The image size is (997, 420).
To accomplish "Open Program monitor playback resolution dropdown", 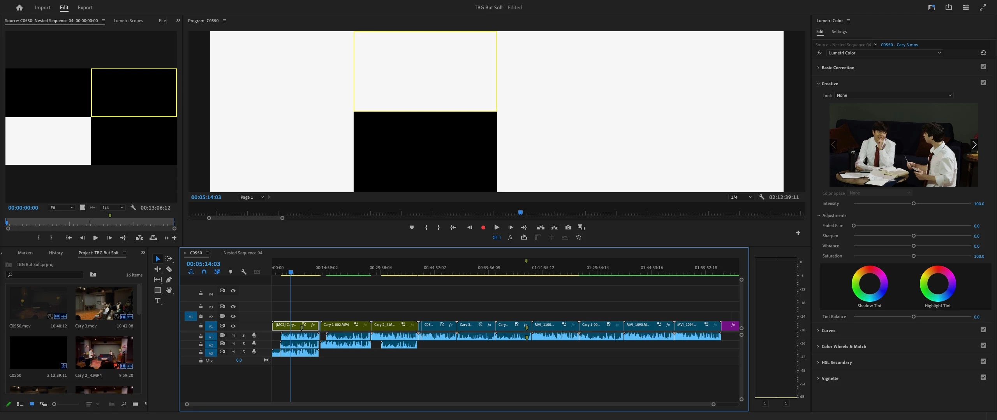I will 741,197.
